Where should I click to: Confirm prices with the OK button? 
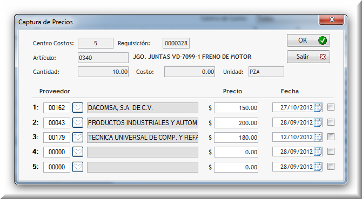point(309,40)
